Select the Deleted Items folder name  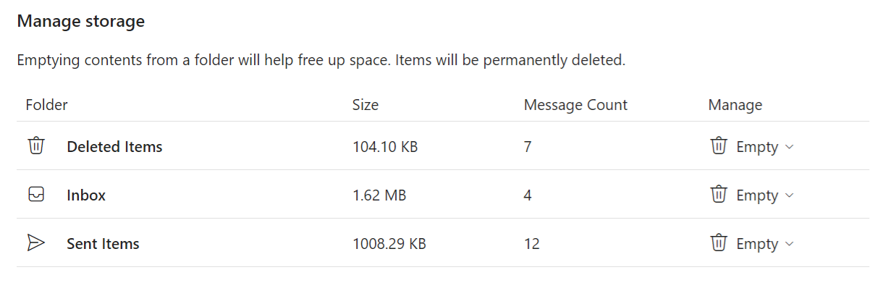point(114,147)
